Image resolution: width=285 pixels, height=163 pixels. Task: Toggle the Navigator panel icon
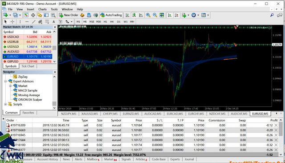click(x=40, y=15)
